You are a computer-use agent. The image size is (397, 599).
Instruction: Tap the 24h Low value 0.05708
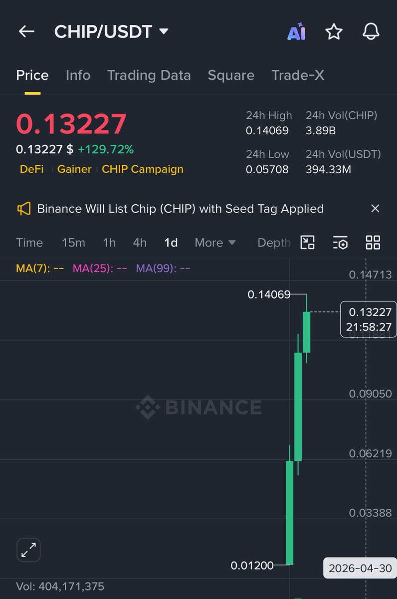[x=267, y=170]
